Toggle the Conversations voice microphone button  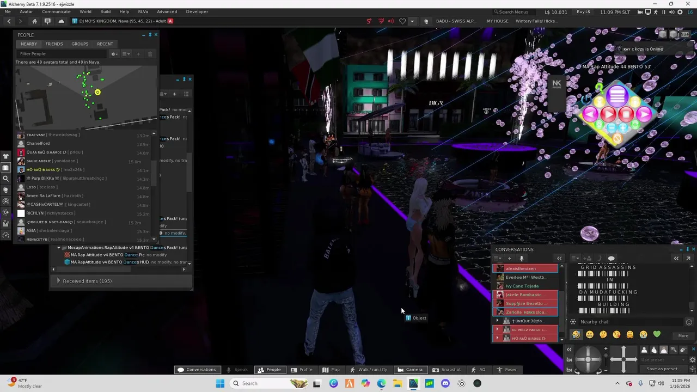(521, 259)
